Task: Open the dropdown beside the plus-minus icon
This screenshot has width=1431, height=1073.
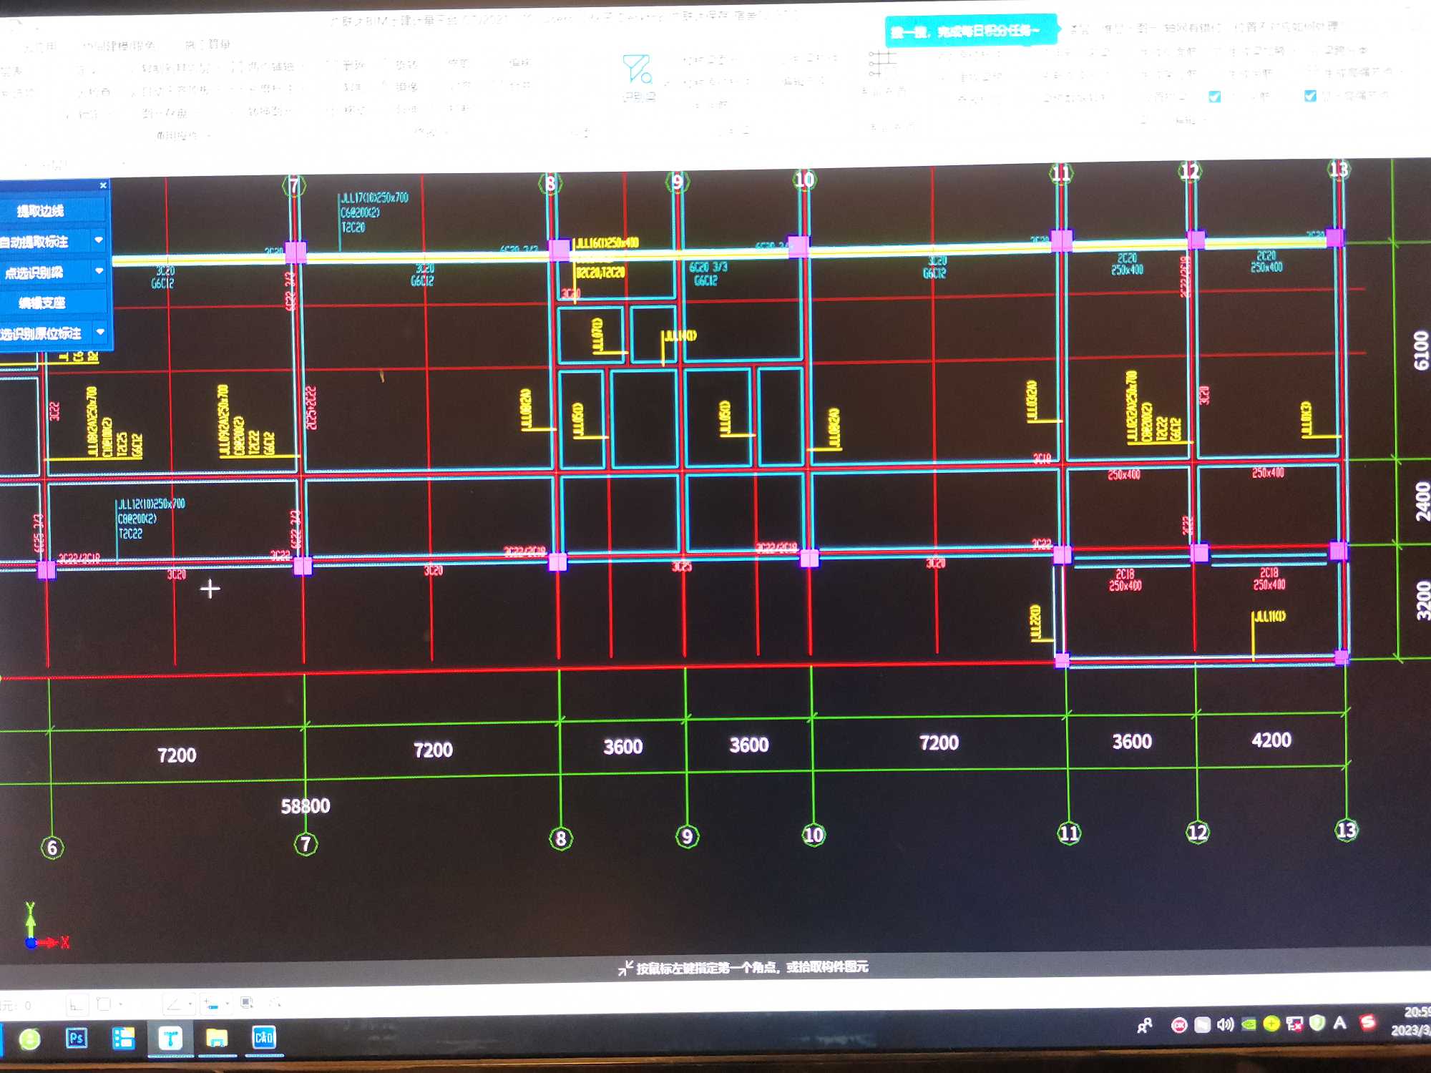Action: tap(228, 1004)
